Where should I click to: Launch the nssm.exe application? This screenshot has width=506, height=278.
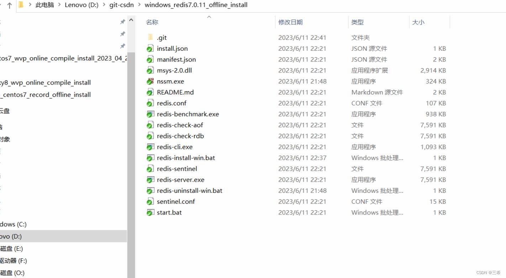pos(170,81)
